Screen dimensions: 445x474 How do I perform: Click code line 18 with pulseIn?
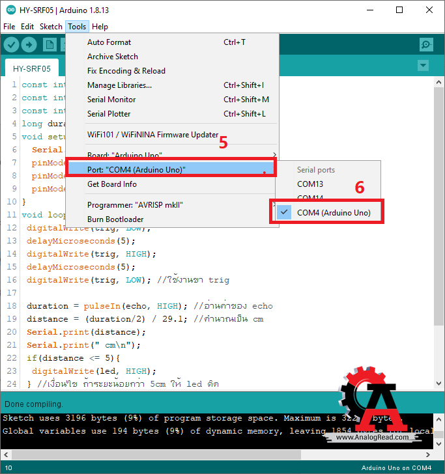tap(150, 306)
